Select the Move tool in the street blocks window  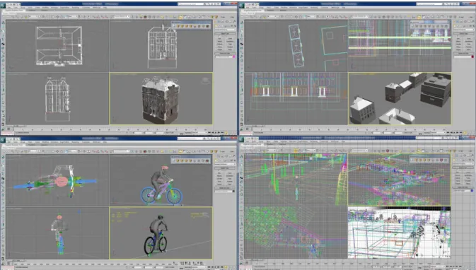coord(296,17)
